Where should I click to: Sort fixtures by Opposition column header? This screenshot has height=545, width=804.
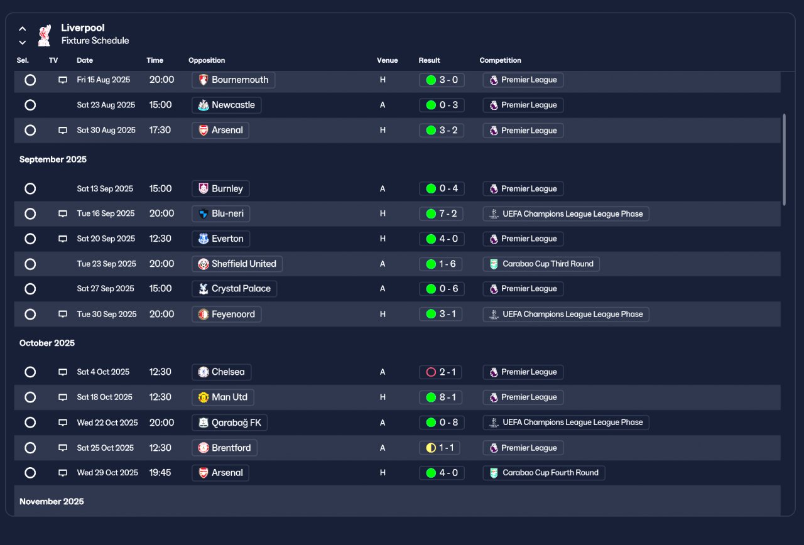(207, 60)
